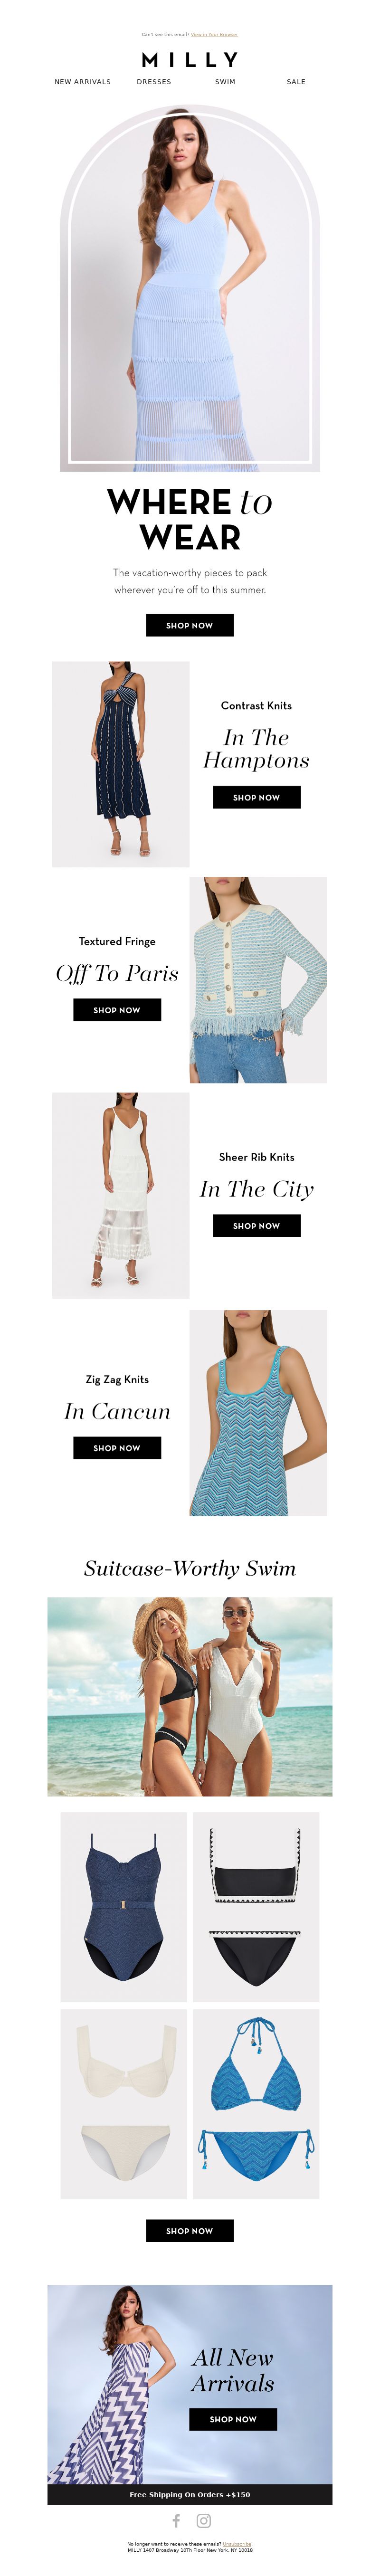The image size is (380, 2576).
Task: Open the Instagram icon in footer
Action: [x=203, y=2520]
